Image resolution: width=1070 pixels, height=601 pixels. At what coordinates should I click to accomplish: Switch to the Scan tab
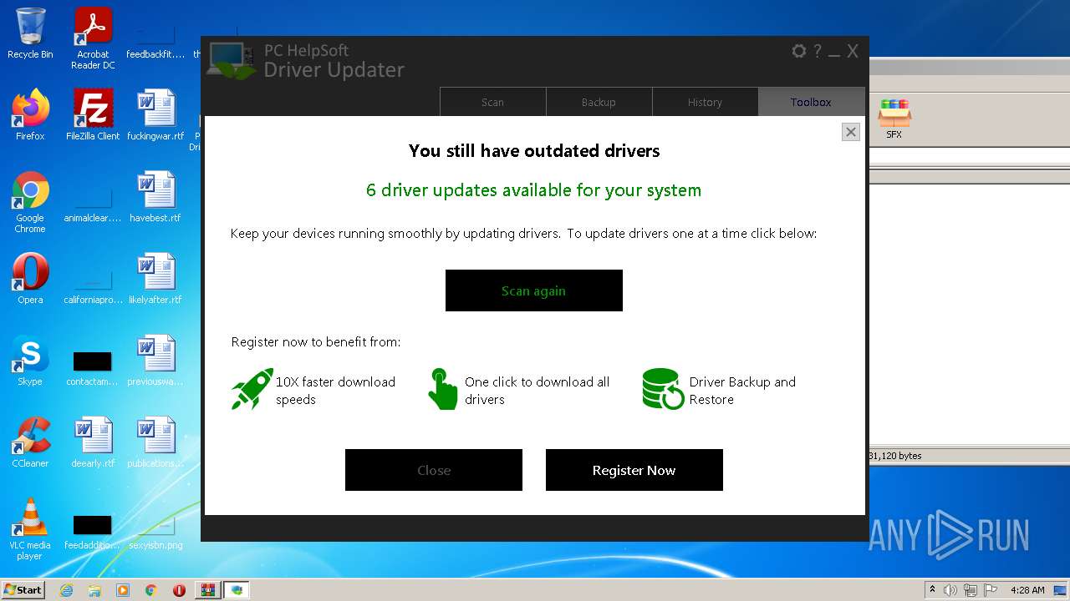coord(492,102)
